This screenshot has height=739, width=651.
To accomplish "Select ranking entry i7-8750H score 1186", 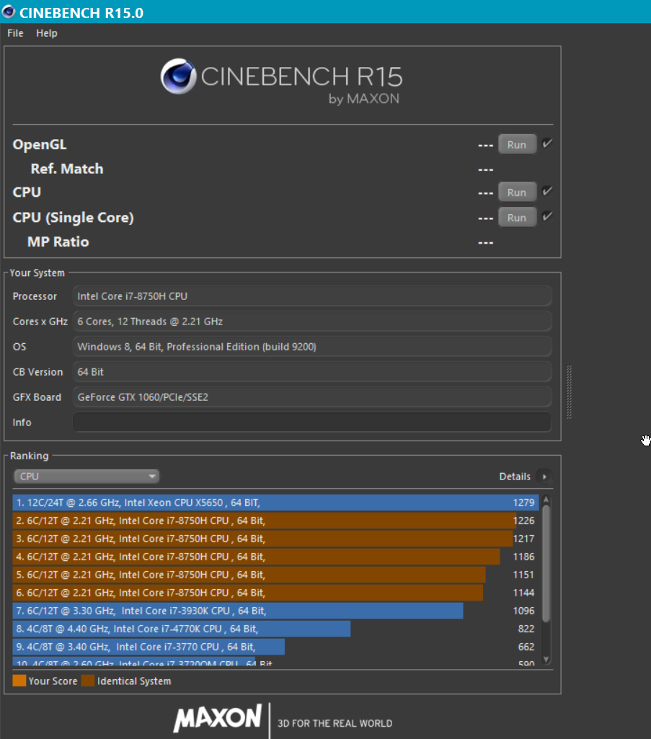I will 276,557.
